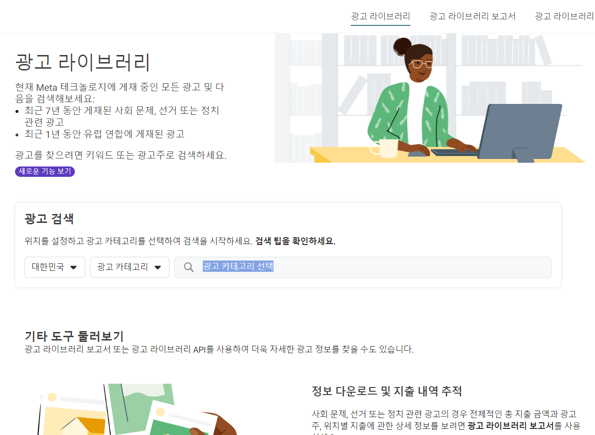Click the photo cards illustration at bottom

coord(137,409)
